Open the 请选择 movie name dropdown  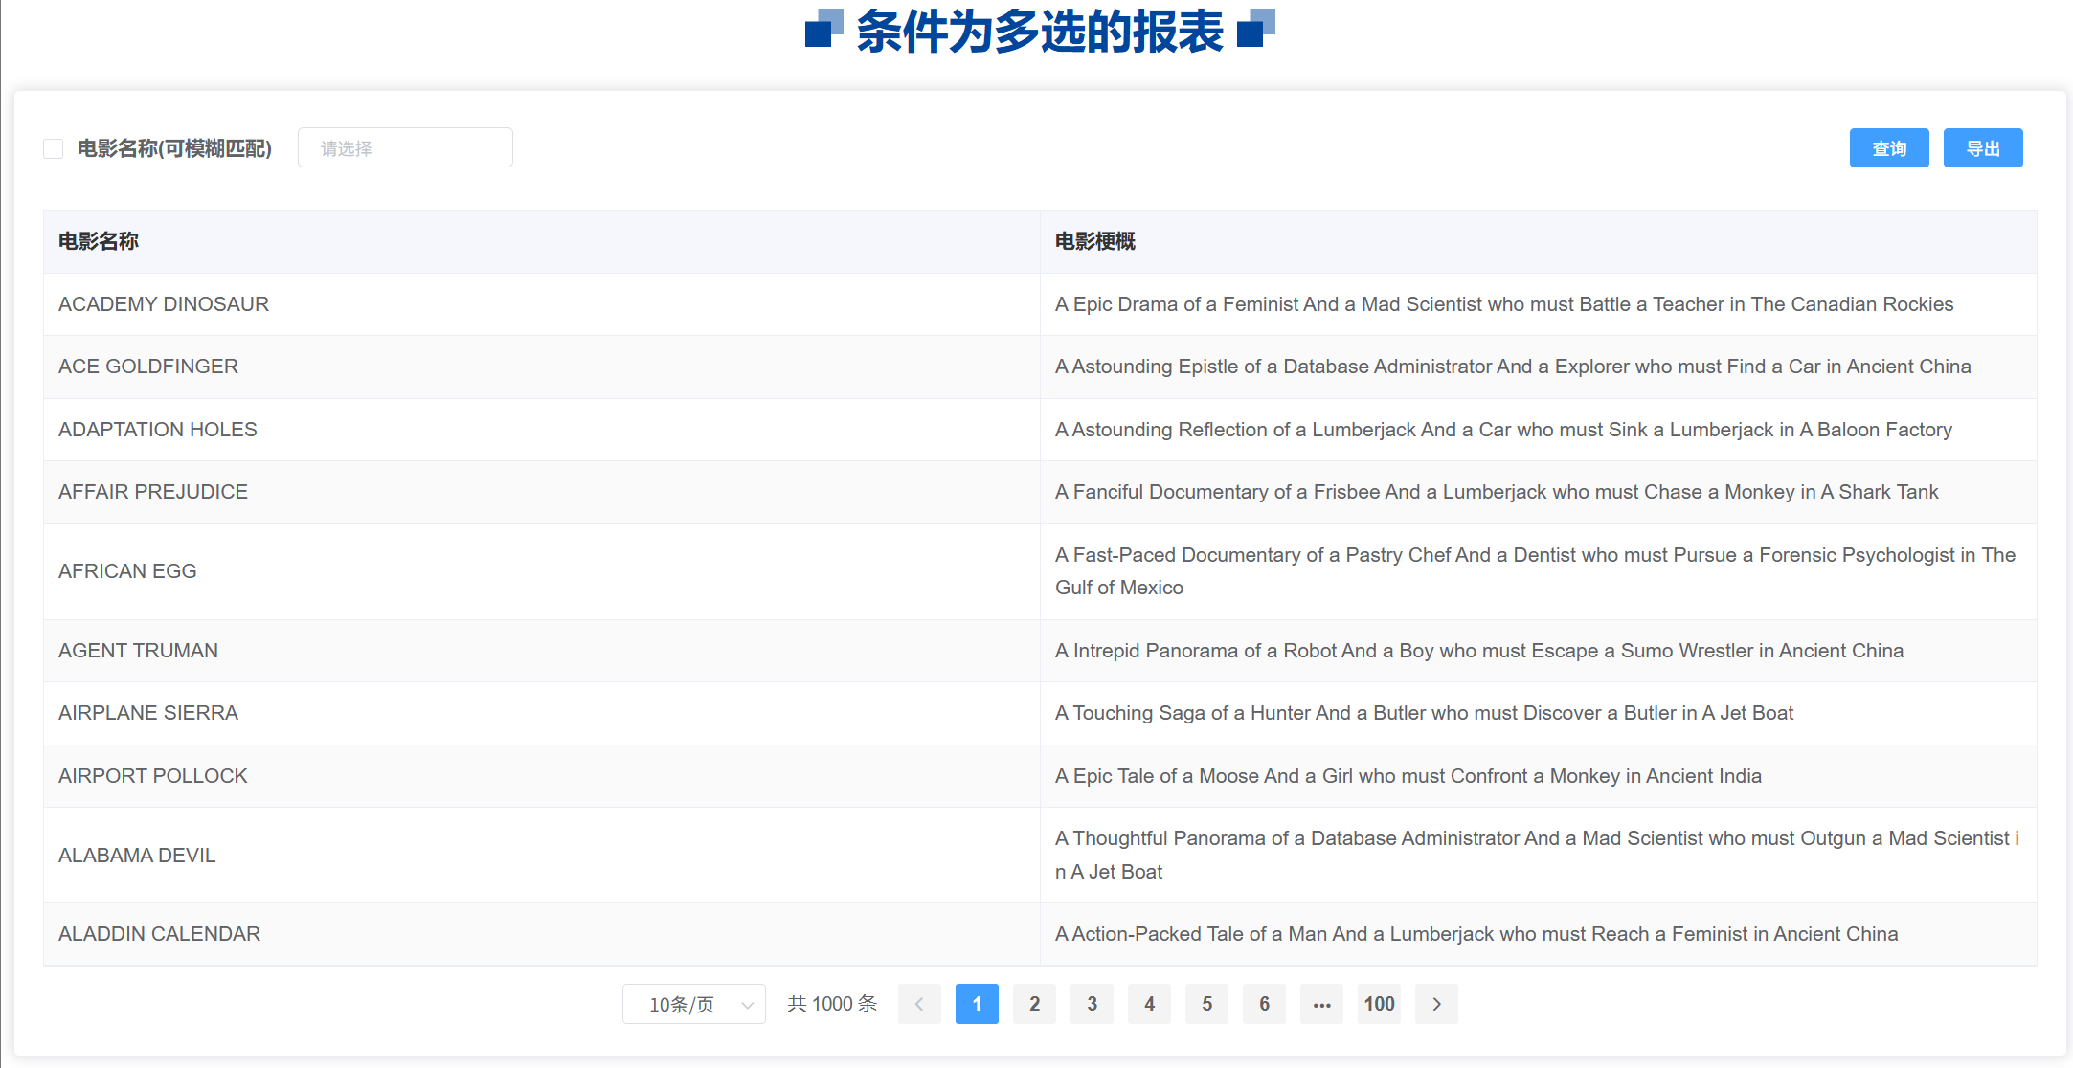tap(405, 148)
